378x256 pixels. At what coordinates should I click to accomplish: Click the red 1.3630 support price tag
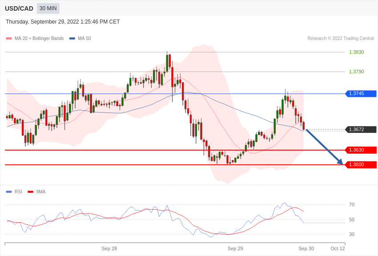pyautogui.click(x=361, y=150)
